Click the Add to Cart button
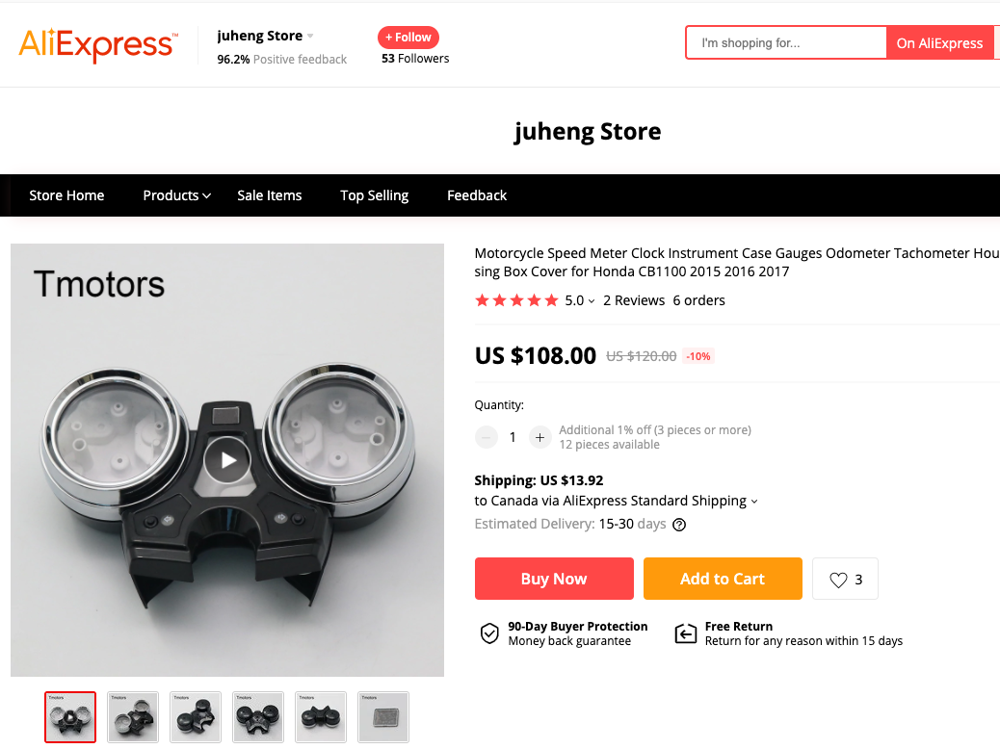The image size is (1000, 749). click(723, 579)
